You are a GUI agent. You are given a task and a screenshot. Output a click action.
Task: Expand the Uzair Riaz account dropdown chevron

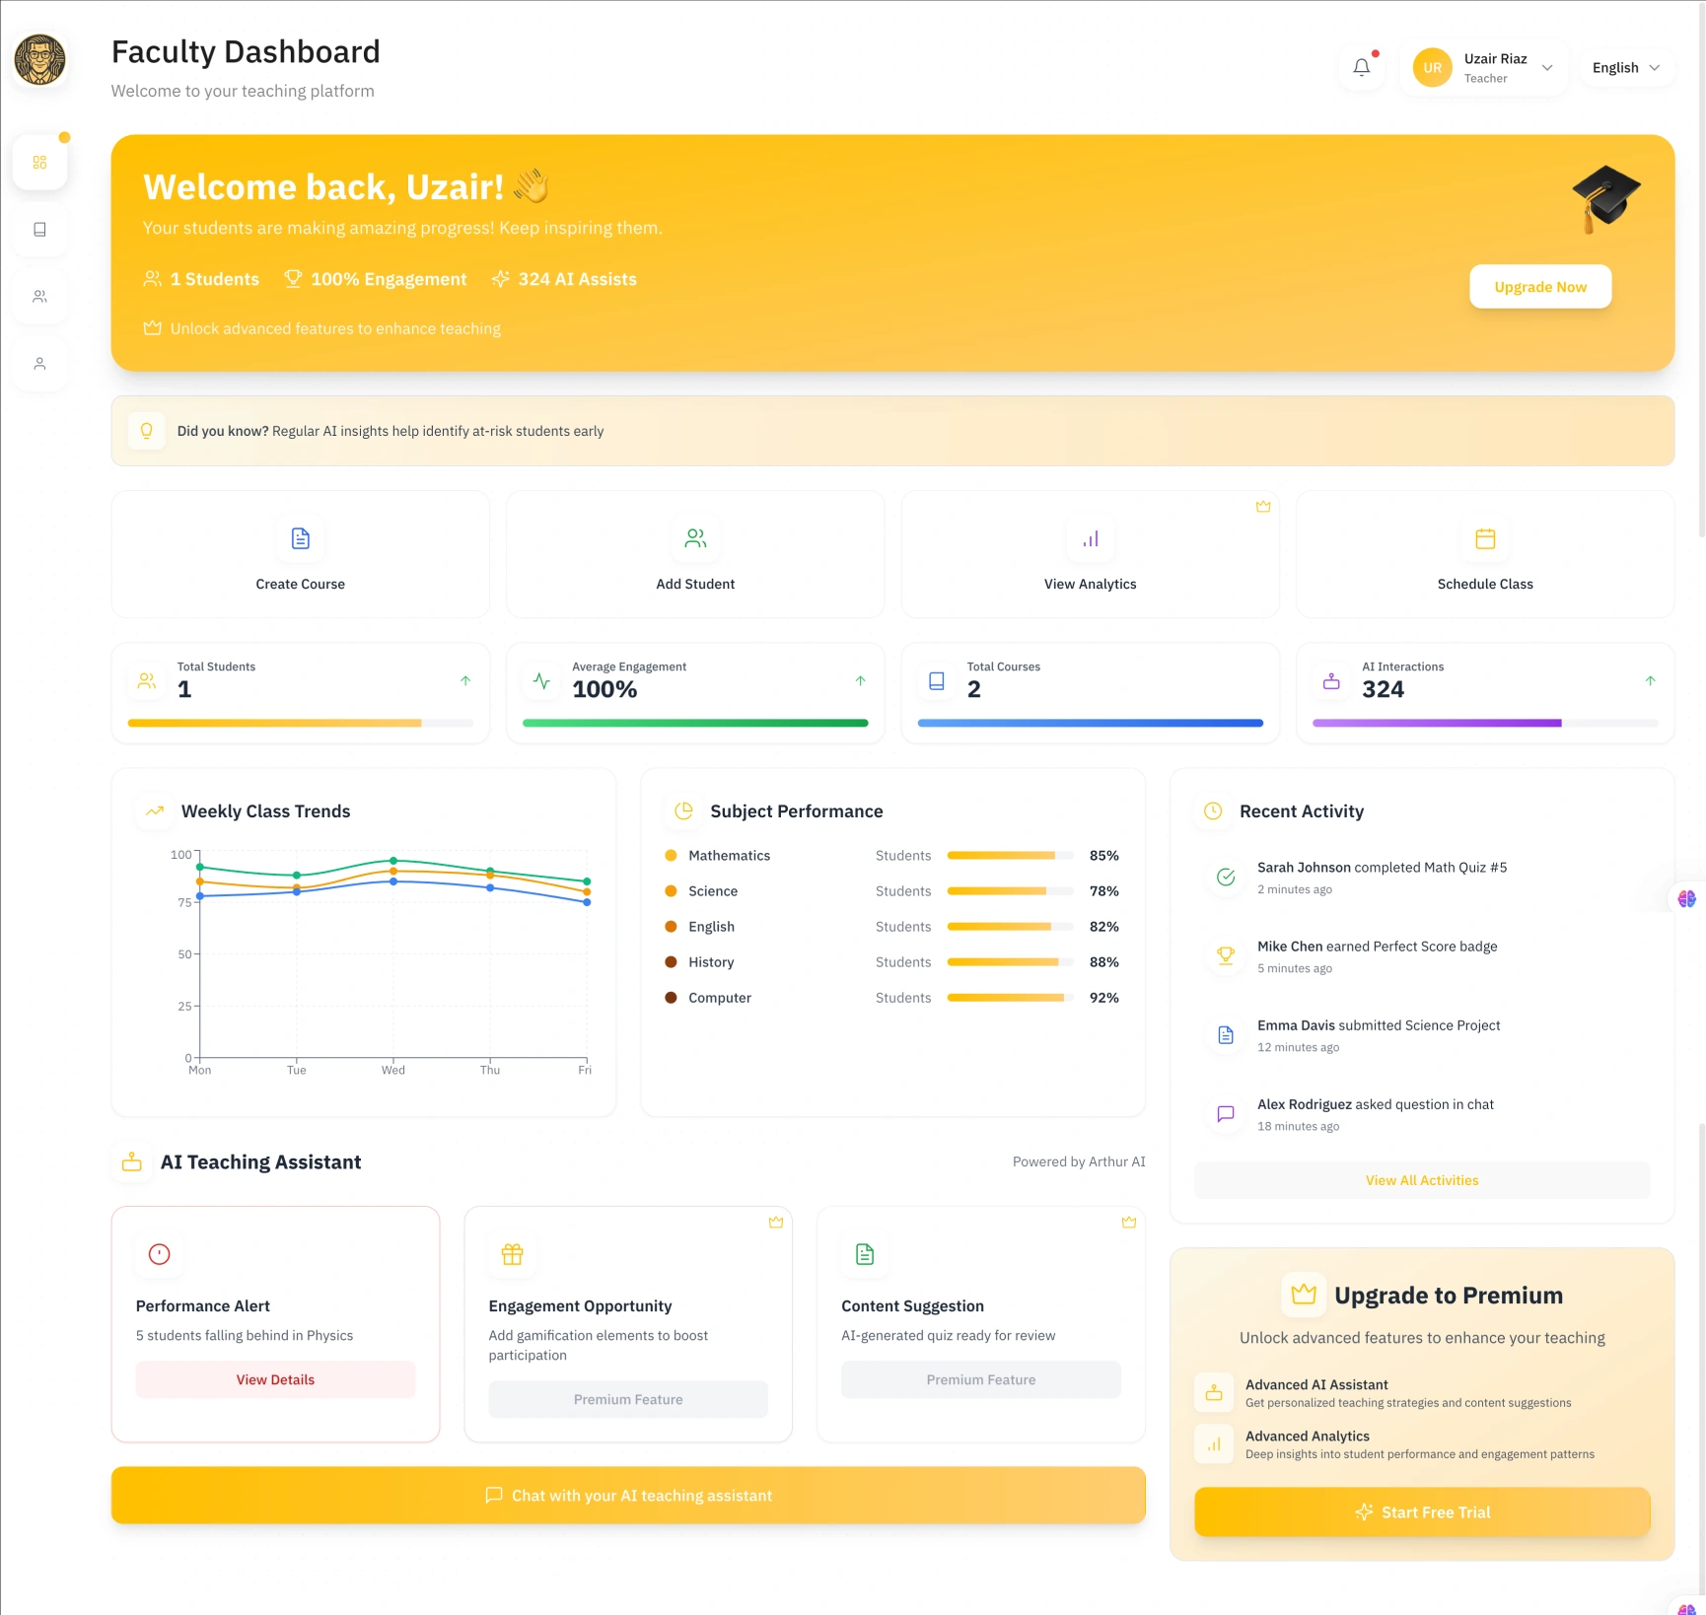tap(1547, 68)
